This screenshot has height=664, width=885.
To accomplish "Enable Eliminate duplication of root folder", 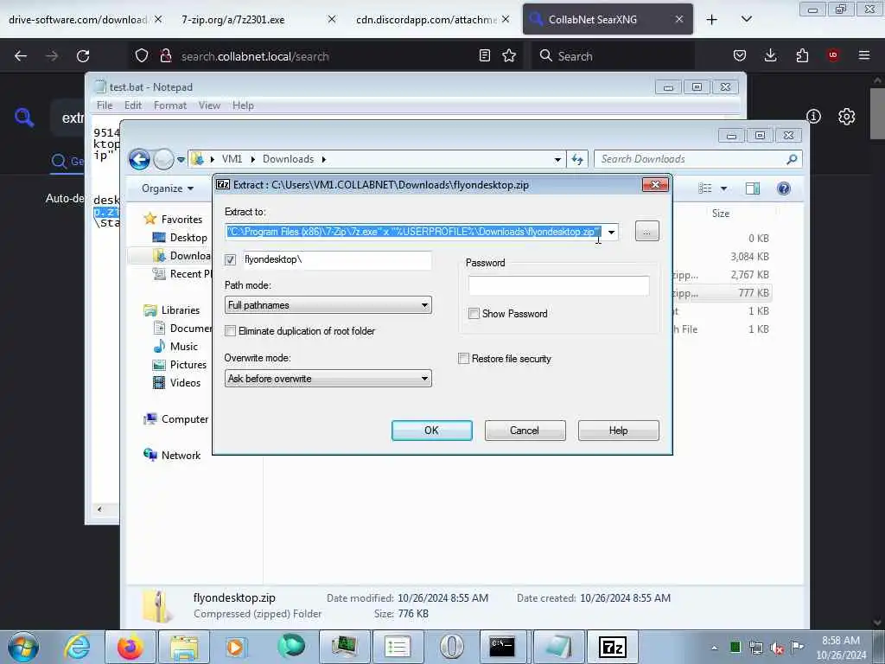I will click(230, 331).
